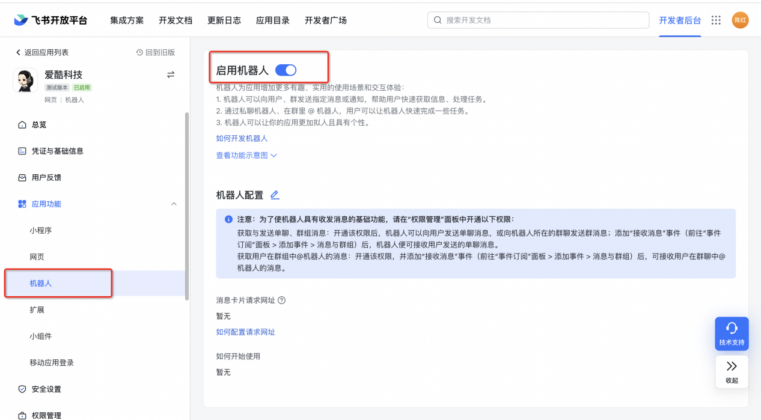Image resolution: width=761 pixels, height=420 pixels.
Task: Click the pencil icon beside 机器人配置
Action: (x=275, y=195)
